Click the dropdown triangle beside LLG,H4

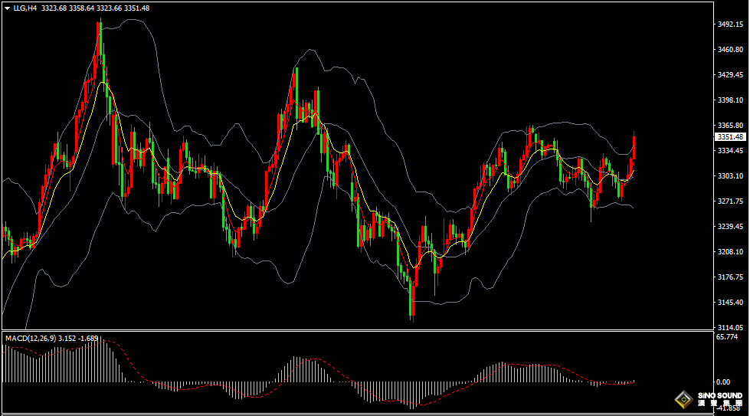pyautogui.click(x=7, y=8)
